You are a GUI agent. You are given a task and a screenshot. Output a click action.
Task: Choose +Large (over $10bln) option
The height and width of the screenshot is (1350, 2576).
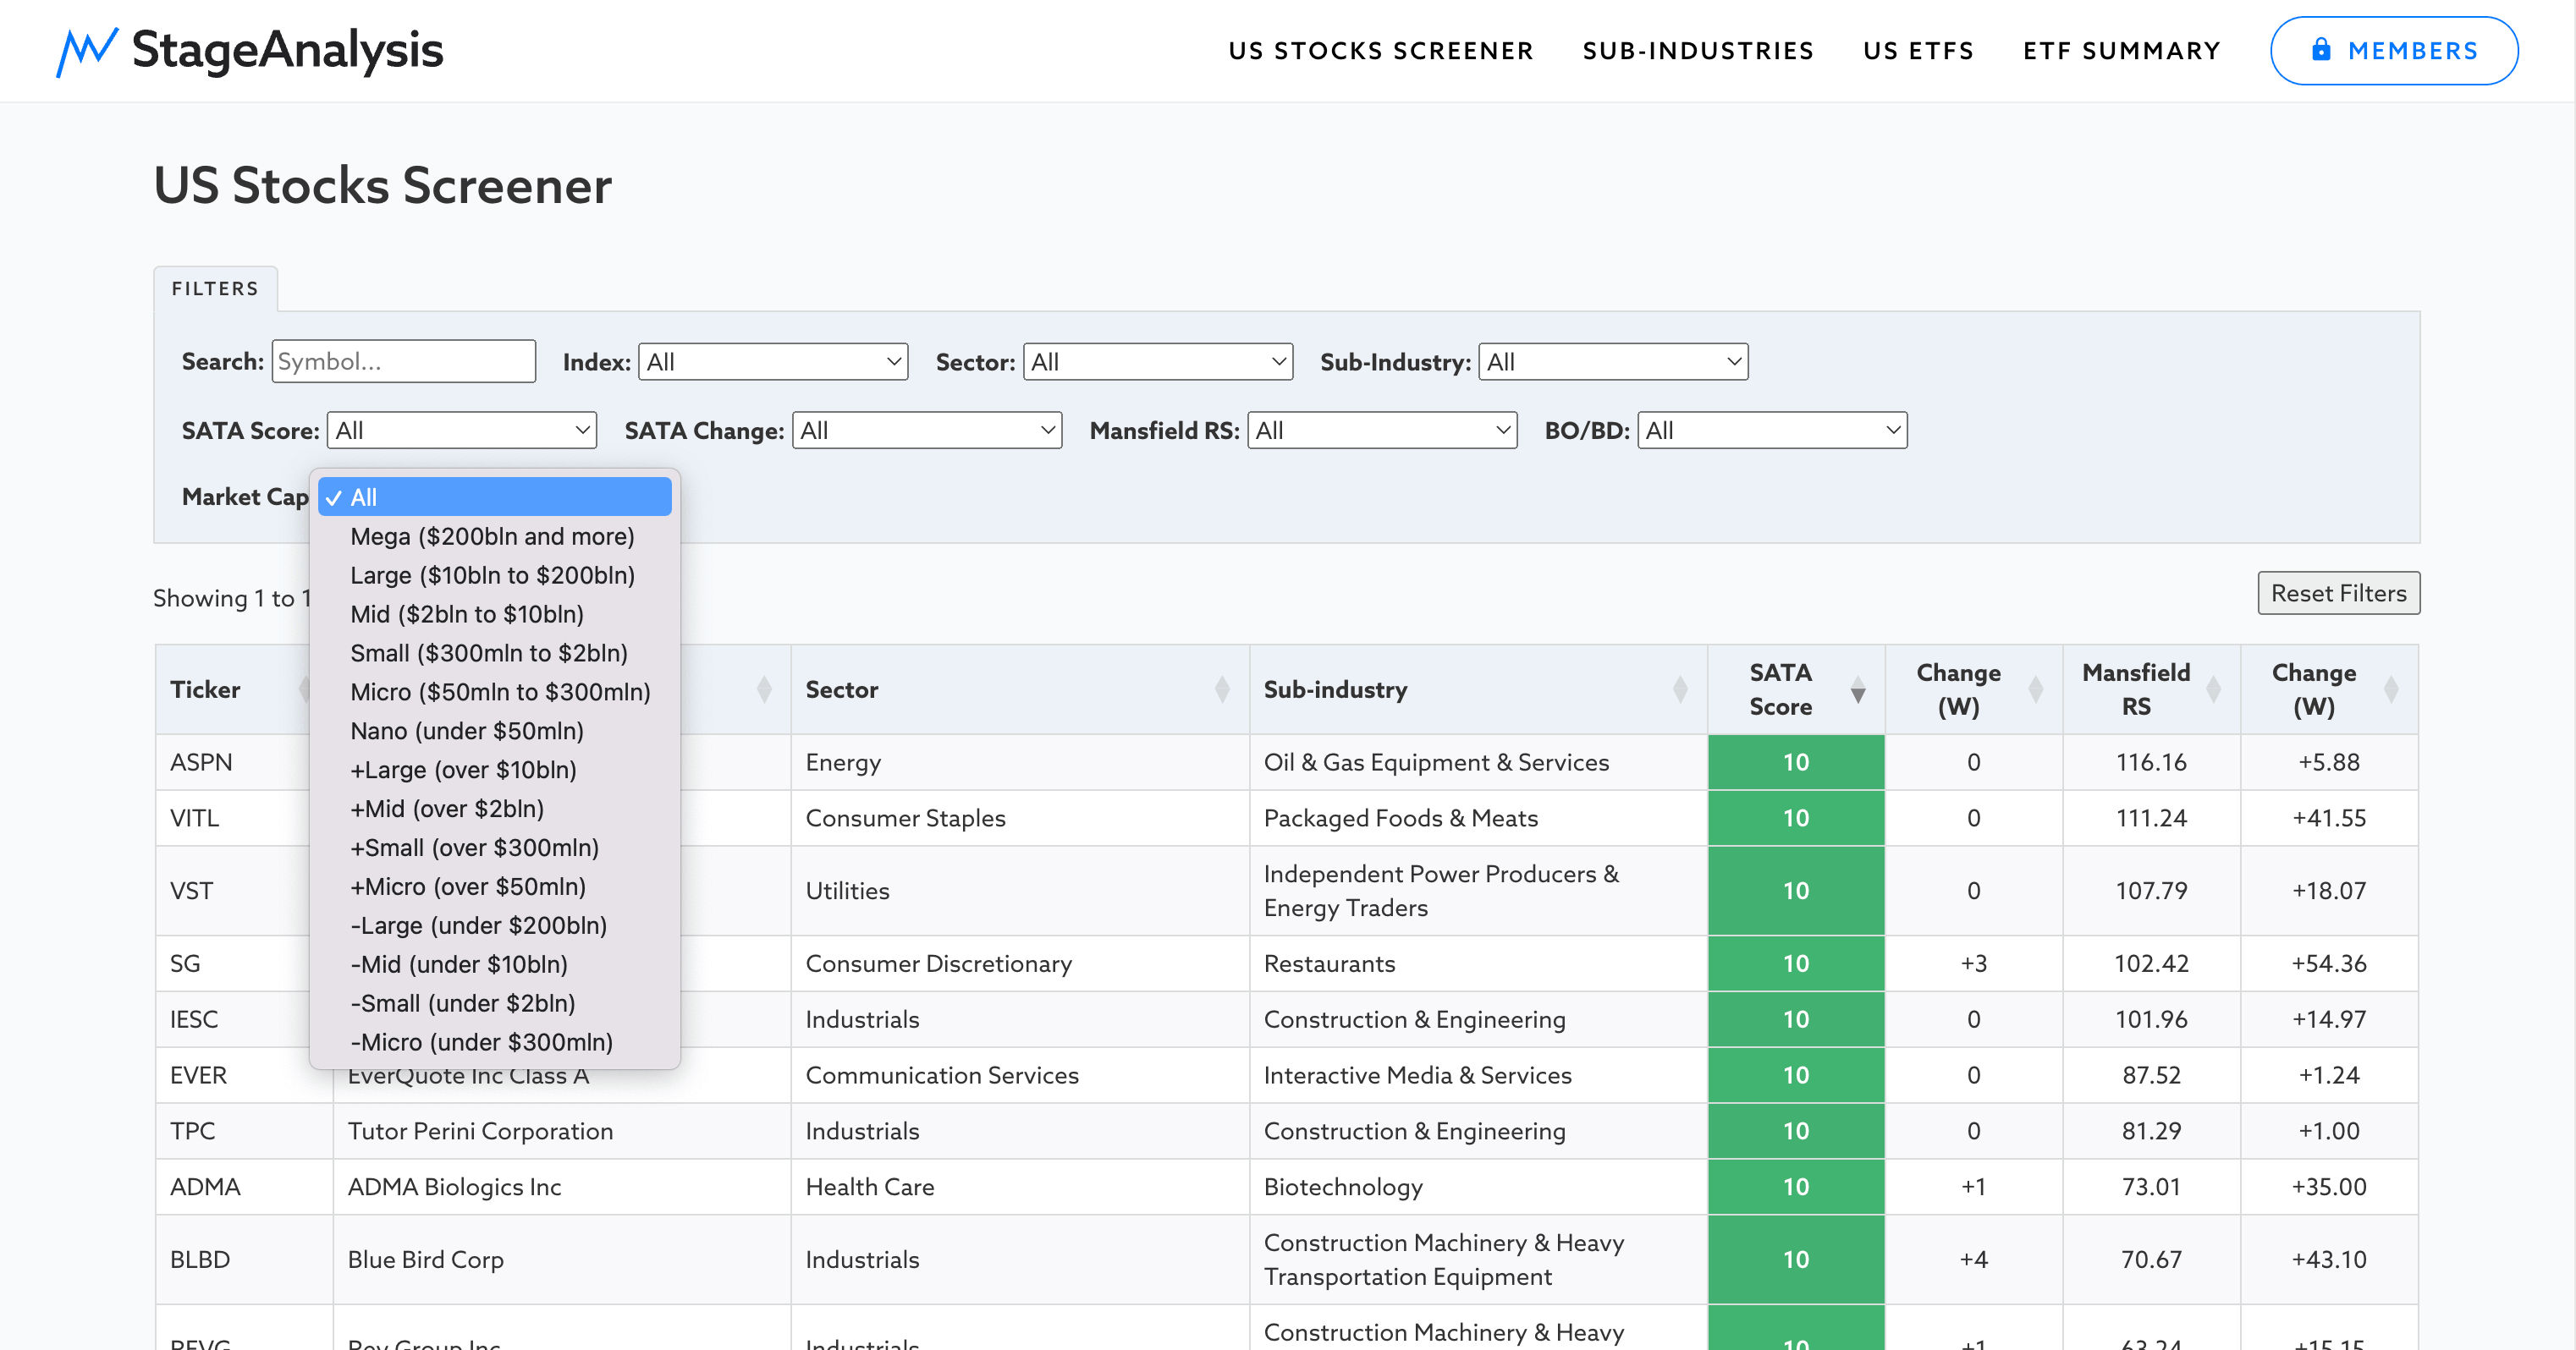(495, 771)
